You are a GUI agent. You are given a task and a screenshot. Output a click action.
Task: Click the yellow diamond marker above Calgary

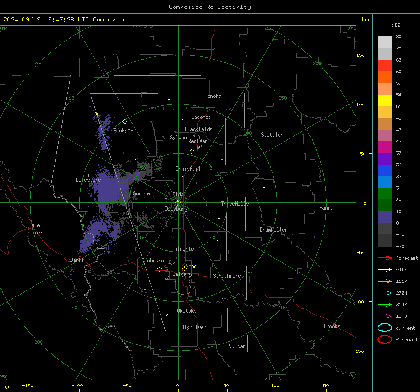coord(184,268)
